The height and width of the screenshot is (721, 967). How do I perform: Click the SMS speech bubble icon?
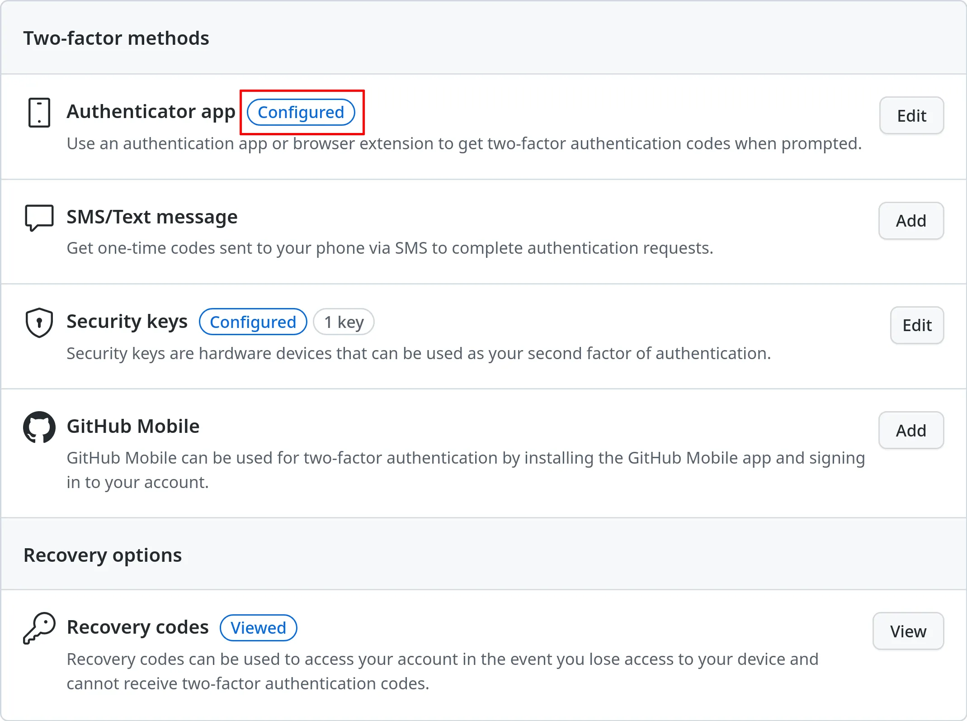click(39, 218)
